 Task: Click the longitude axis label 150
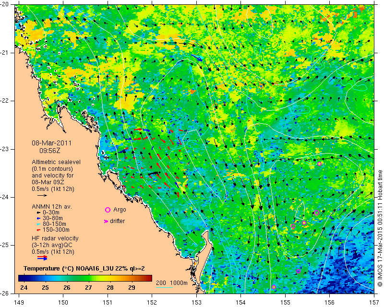[x=63, y=303]
